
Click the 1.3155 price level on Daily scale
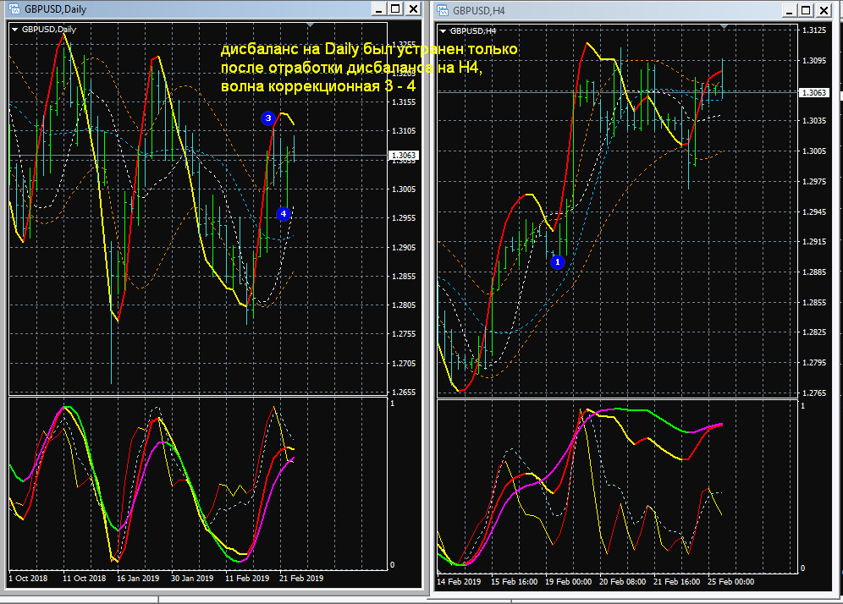coord(404,102)
